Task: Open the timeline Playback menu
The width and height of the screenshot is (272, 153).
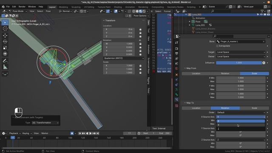Action: pyautogui.click(x=14, y=133)
